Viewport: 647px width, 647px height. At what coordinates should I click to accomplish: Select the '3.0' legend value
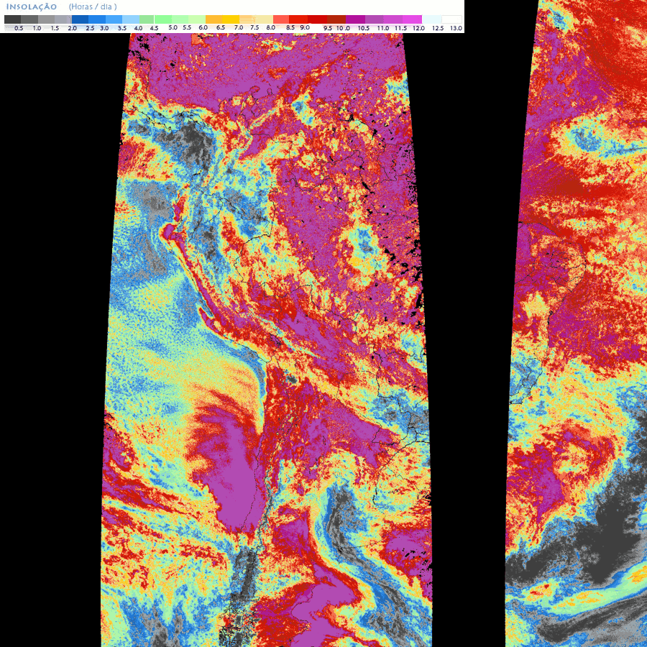pyautogui.click(x=104, y=29)
